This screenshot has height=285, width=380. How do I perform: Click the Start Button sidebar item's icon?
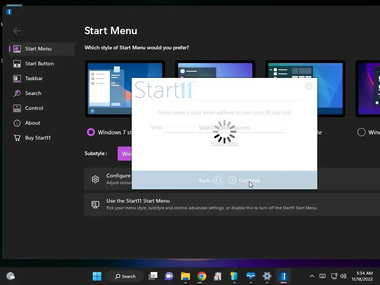point(17,64)
